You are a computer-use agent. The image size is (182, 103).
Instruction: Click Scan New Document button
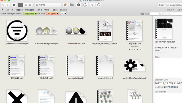170,5
